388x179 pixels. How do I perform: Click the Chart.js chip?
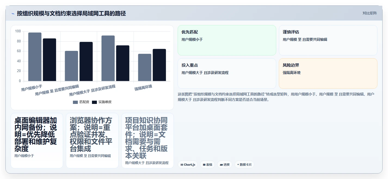coord(188,165)
